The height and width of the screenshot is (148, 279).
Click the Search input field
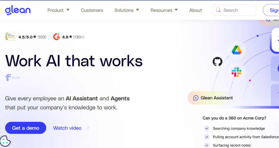tap(234, 10)
